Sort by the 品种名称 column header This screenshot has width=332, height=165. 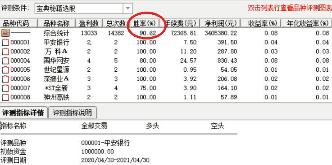56,23
